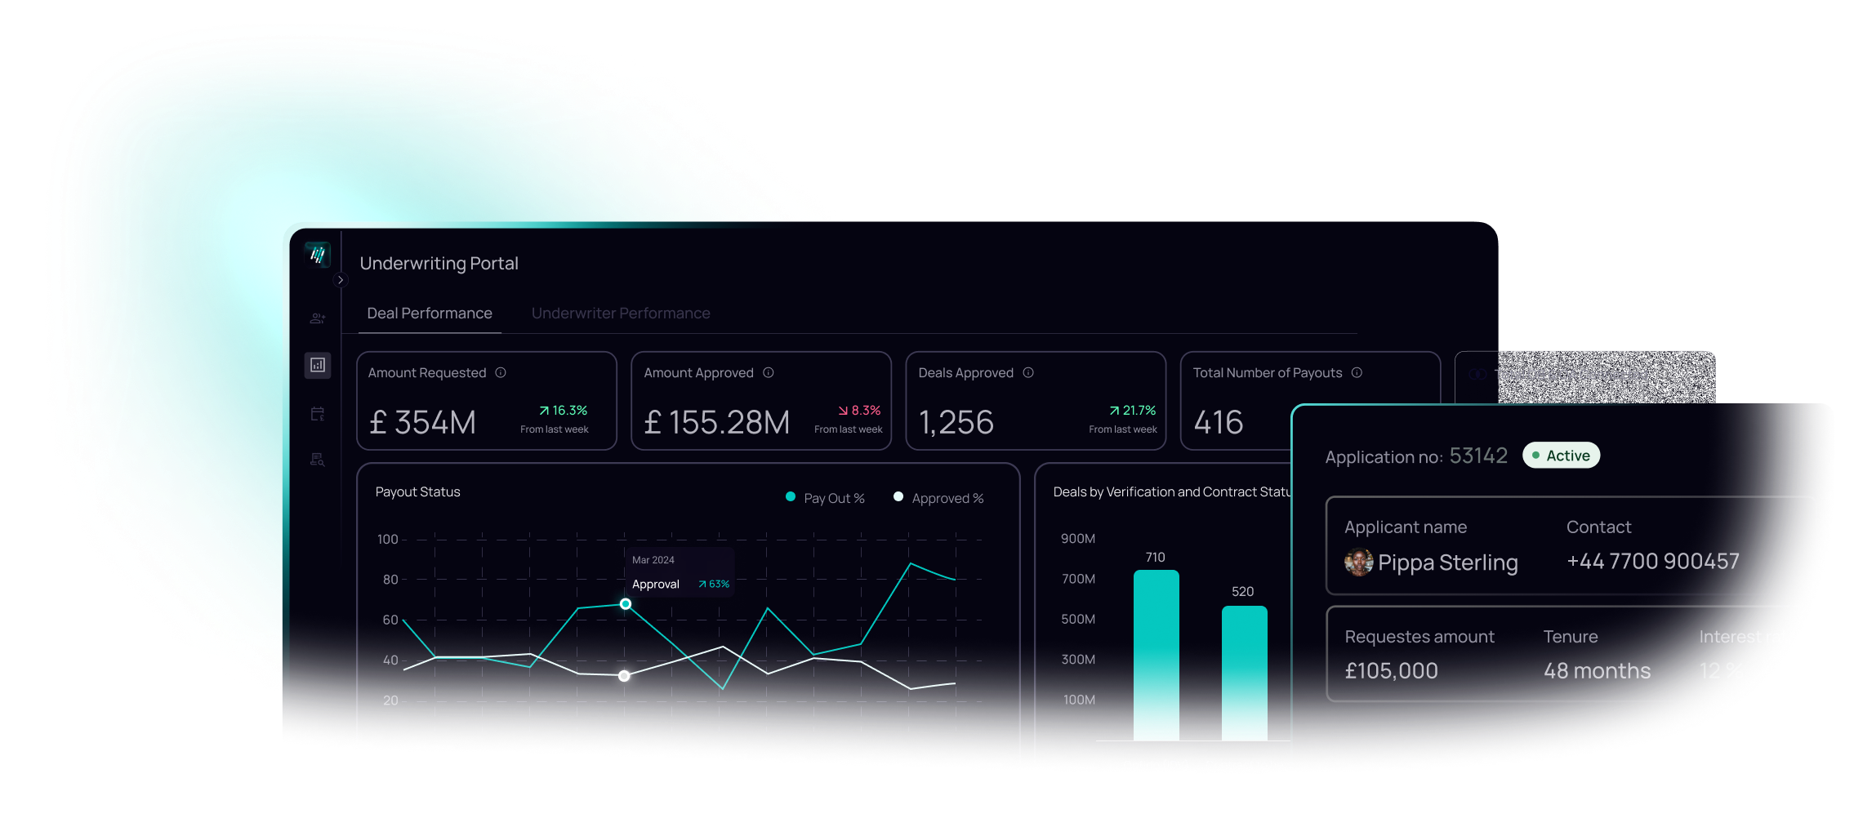
Task: Switch to the Deal Performance tab
Action: coord(430,313)
